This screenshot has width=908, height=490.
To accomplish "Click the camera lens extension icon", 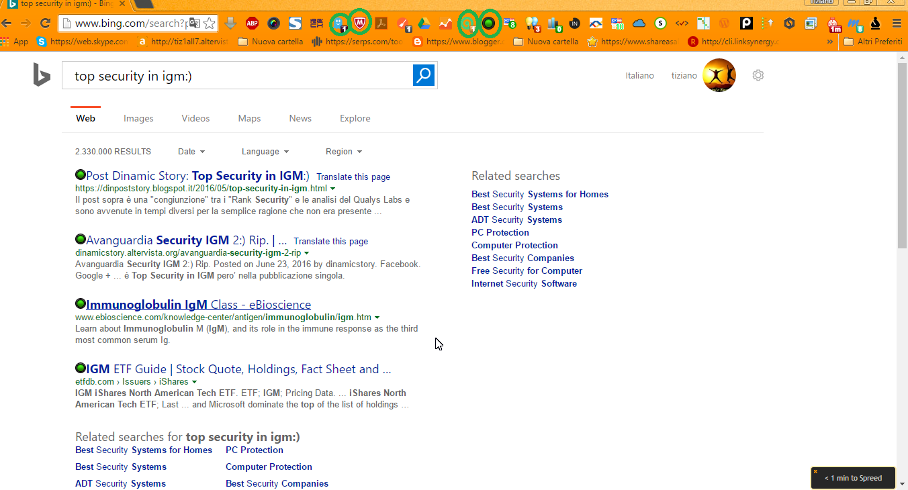I will (x=273, y=23).
